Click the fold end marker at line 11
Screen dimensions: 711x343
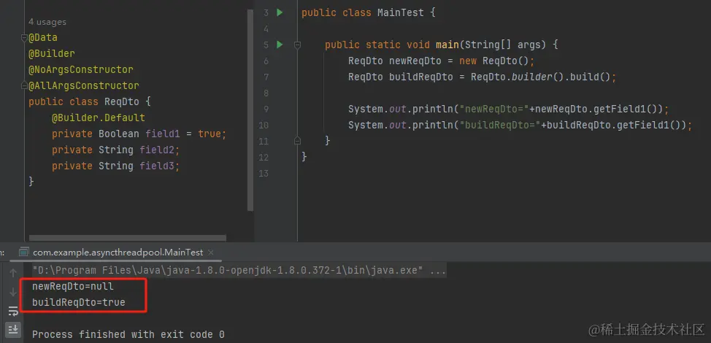click(x=297, y=140)
